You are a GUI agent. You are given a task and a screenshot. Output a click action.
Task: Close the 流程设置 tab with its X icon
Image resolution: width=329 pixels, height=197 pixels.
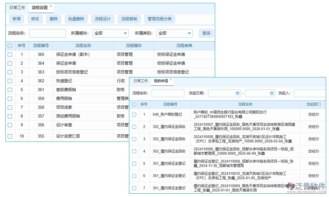[x=51, y=6]
